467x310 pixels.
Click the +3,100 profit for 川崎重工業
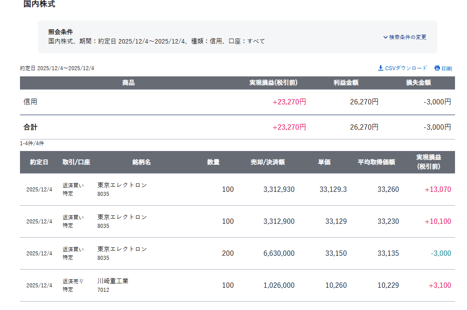tap(439, 286)
